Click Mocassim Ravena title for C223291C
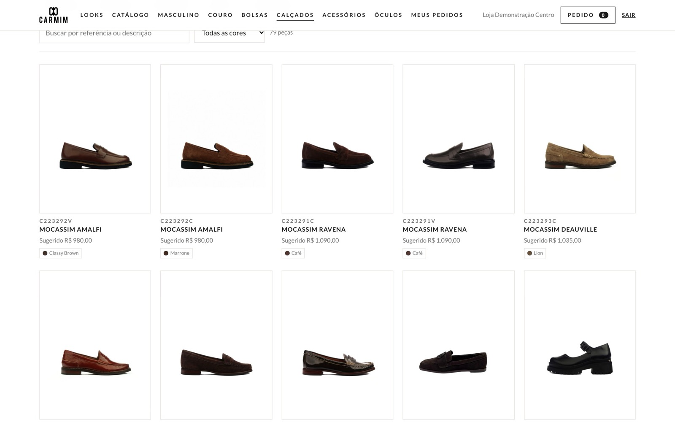Image resolution: width=675 pixels, height=422 pixels. point(313,230)
